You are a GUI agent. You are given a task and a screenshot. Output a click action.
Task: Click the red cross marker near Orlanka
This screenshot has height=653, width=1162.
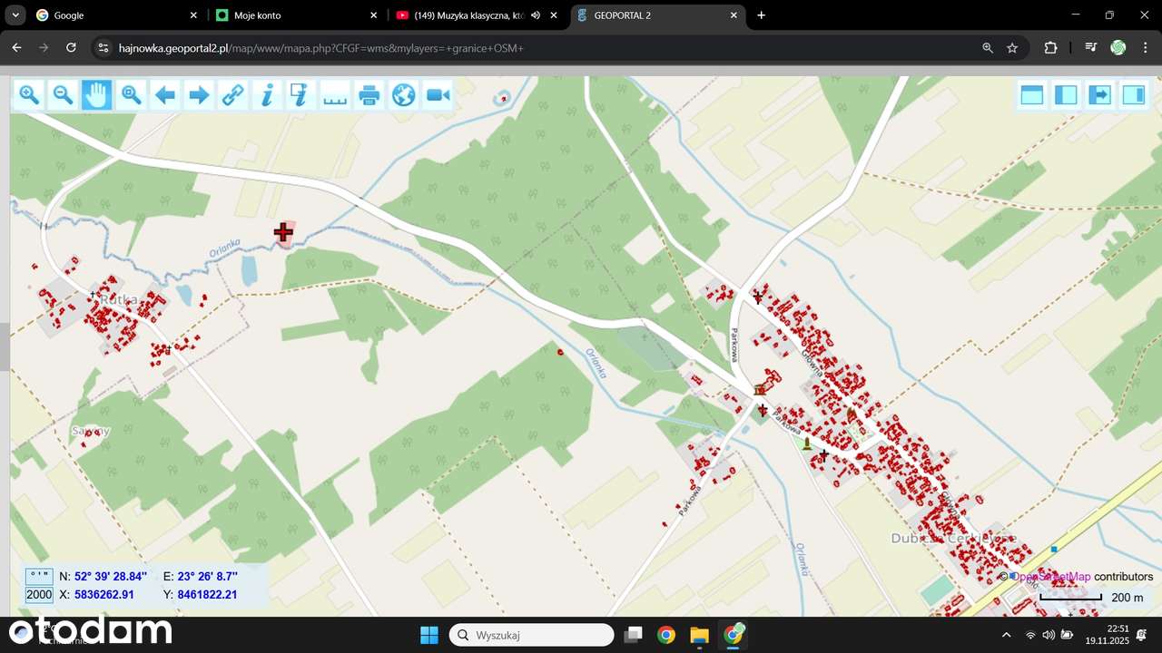click(283, 233)
